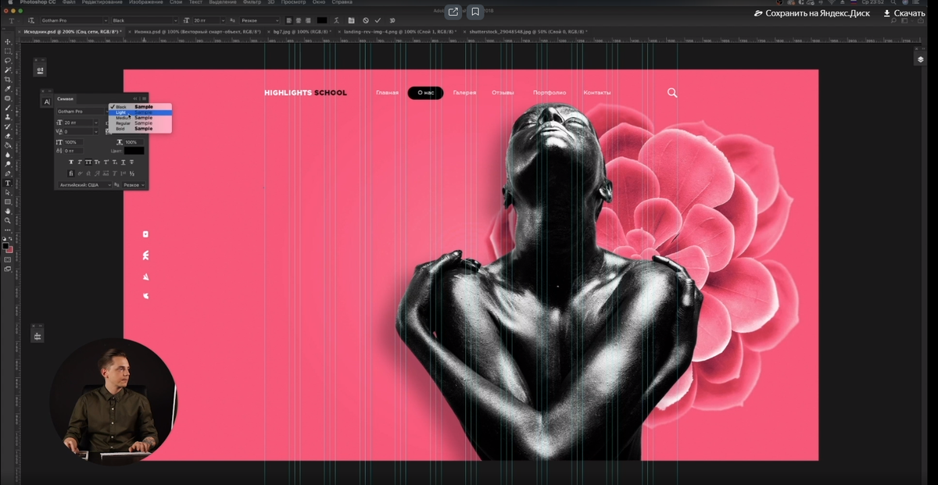The width and height of the screenshot is (938, 485).
Task: Toggle All Caps in the Символ panel
Action: 88,162
